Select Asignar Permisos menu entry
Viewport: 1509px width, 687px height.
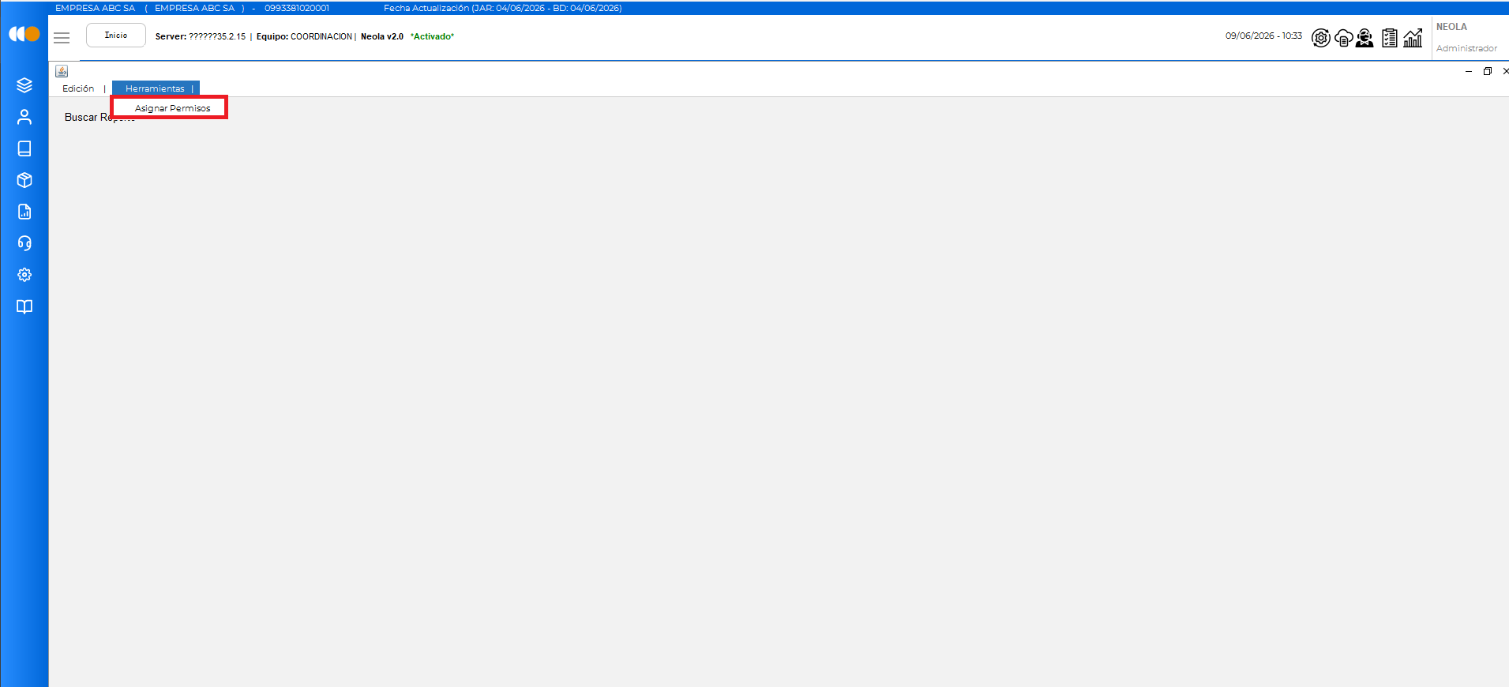click(172, 108)
